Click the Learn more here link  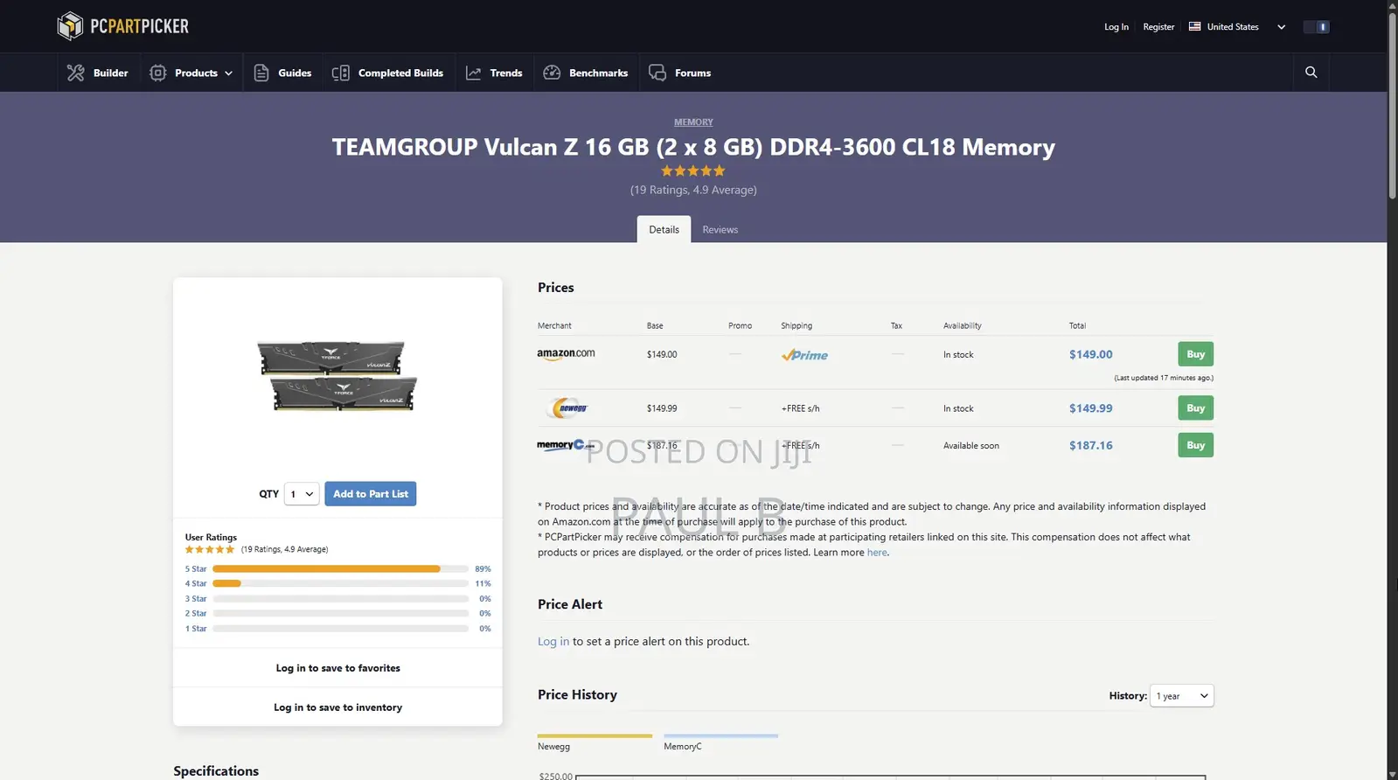pos(877,553)
